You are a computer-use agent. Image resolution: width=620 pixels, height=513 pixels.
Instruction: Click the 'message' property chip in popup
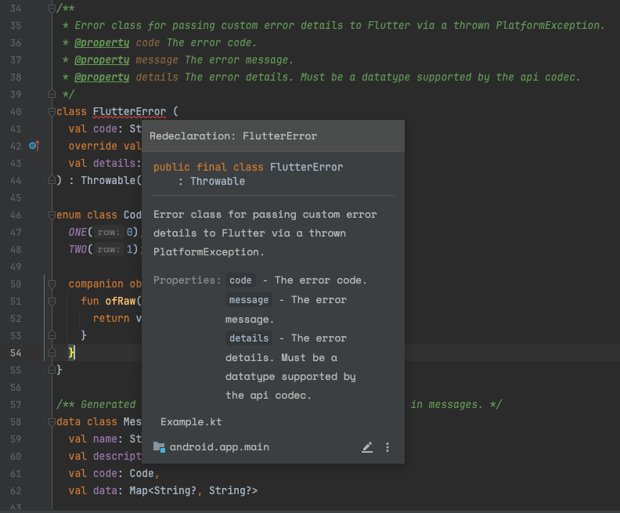pyautogui.click(x=249, y=300)
